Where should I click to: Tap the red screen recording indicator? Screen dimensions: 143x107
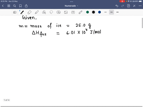coord(122,1)
